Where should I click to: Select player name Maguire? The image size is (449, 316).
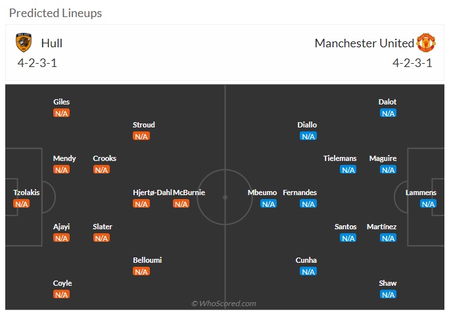pyautogui.click(x=383, y=158)
